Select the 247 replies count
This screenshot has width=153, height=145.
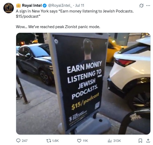[x=24, y=141]
